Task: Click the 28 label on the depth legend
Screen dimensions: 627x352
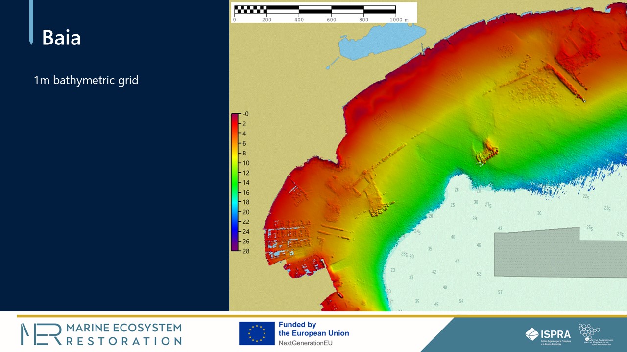Action: pyautogui.click(x=245, y=251)
